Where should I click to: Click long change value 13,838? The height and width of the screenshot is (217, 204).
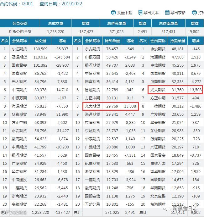click(x=130, y=106)
